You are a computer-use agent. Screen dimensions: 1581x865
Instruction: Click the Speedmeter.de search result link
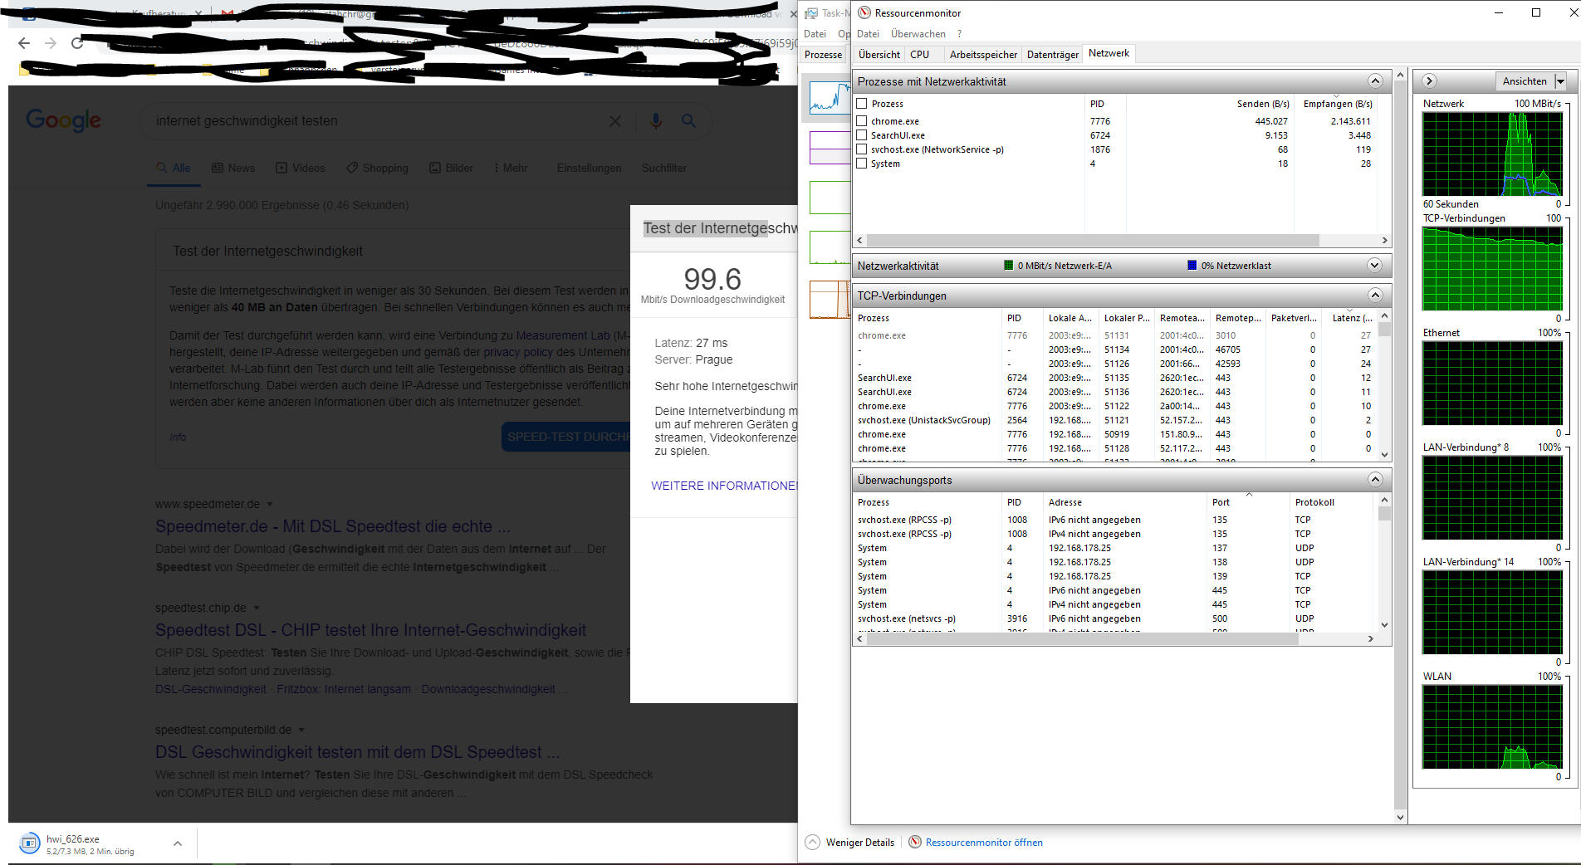[332, 527]
